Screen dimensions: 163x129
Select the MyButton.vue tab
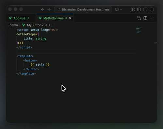55,18
